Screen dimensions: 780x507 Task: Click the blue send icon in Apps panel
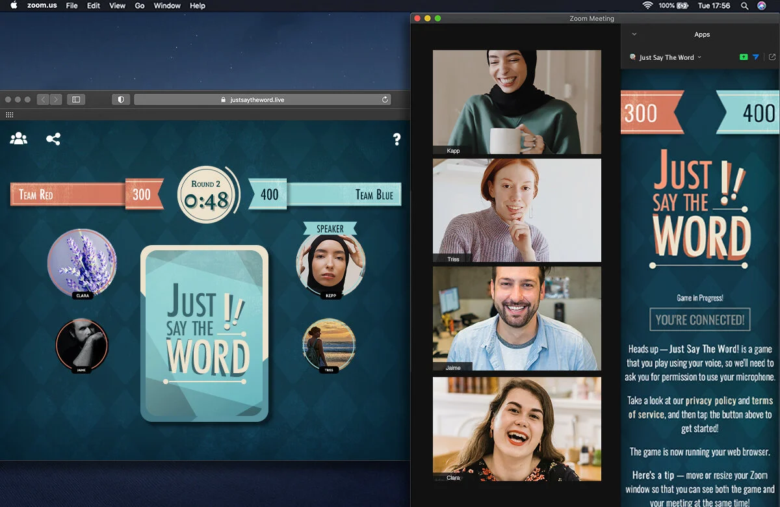(755, 57)
